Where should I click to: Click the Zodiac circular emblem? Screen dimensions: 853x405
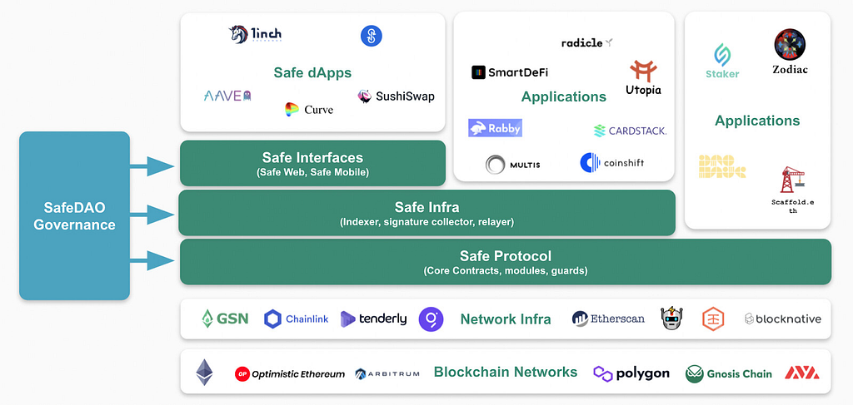click(790, 45)
